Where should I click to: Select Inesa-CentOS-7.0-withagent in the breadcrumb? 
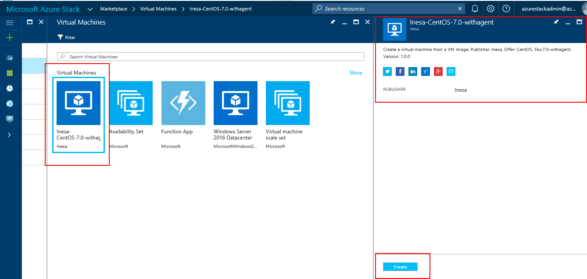point(221,9)
